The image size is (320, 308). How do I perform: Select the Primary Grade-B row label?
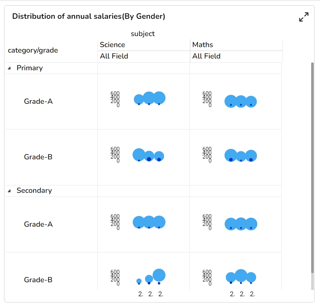tap(38, 157)
